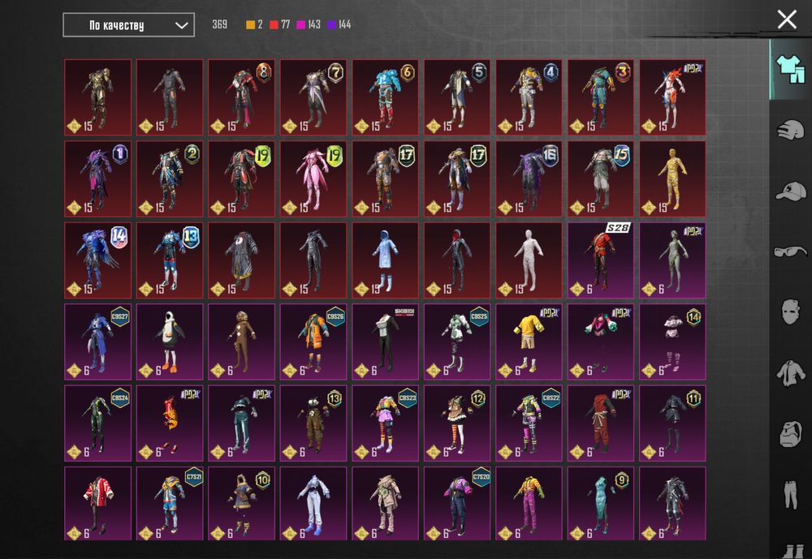Select the outfit with badge 16
Screen dimensions: 812x559
tap(529, 179)
